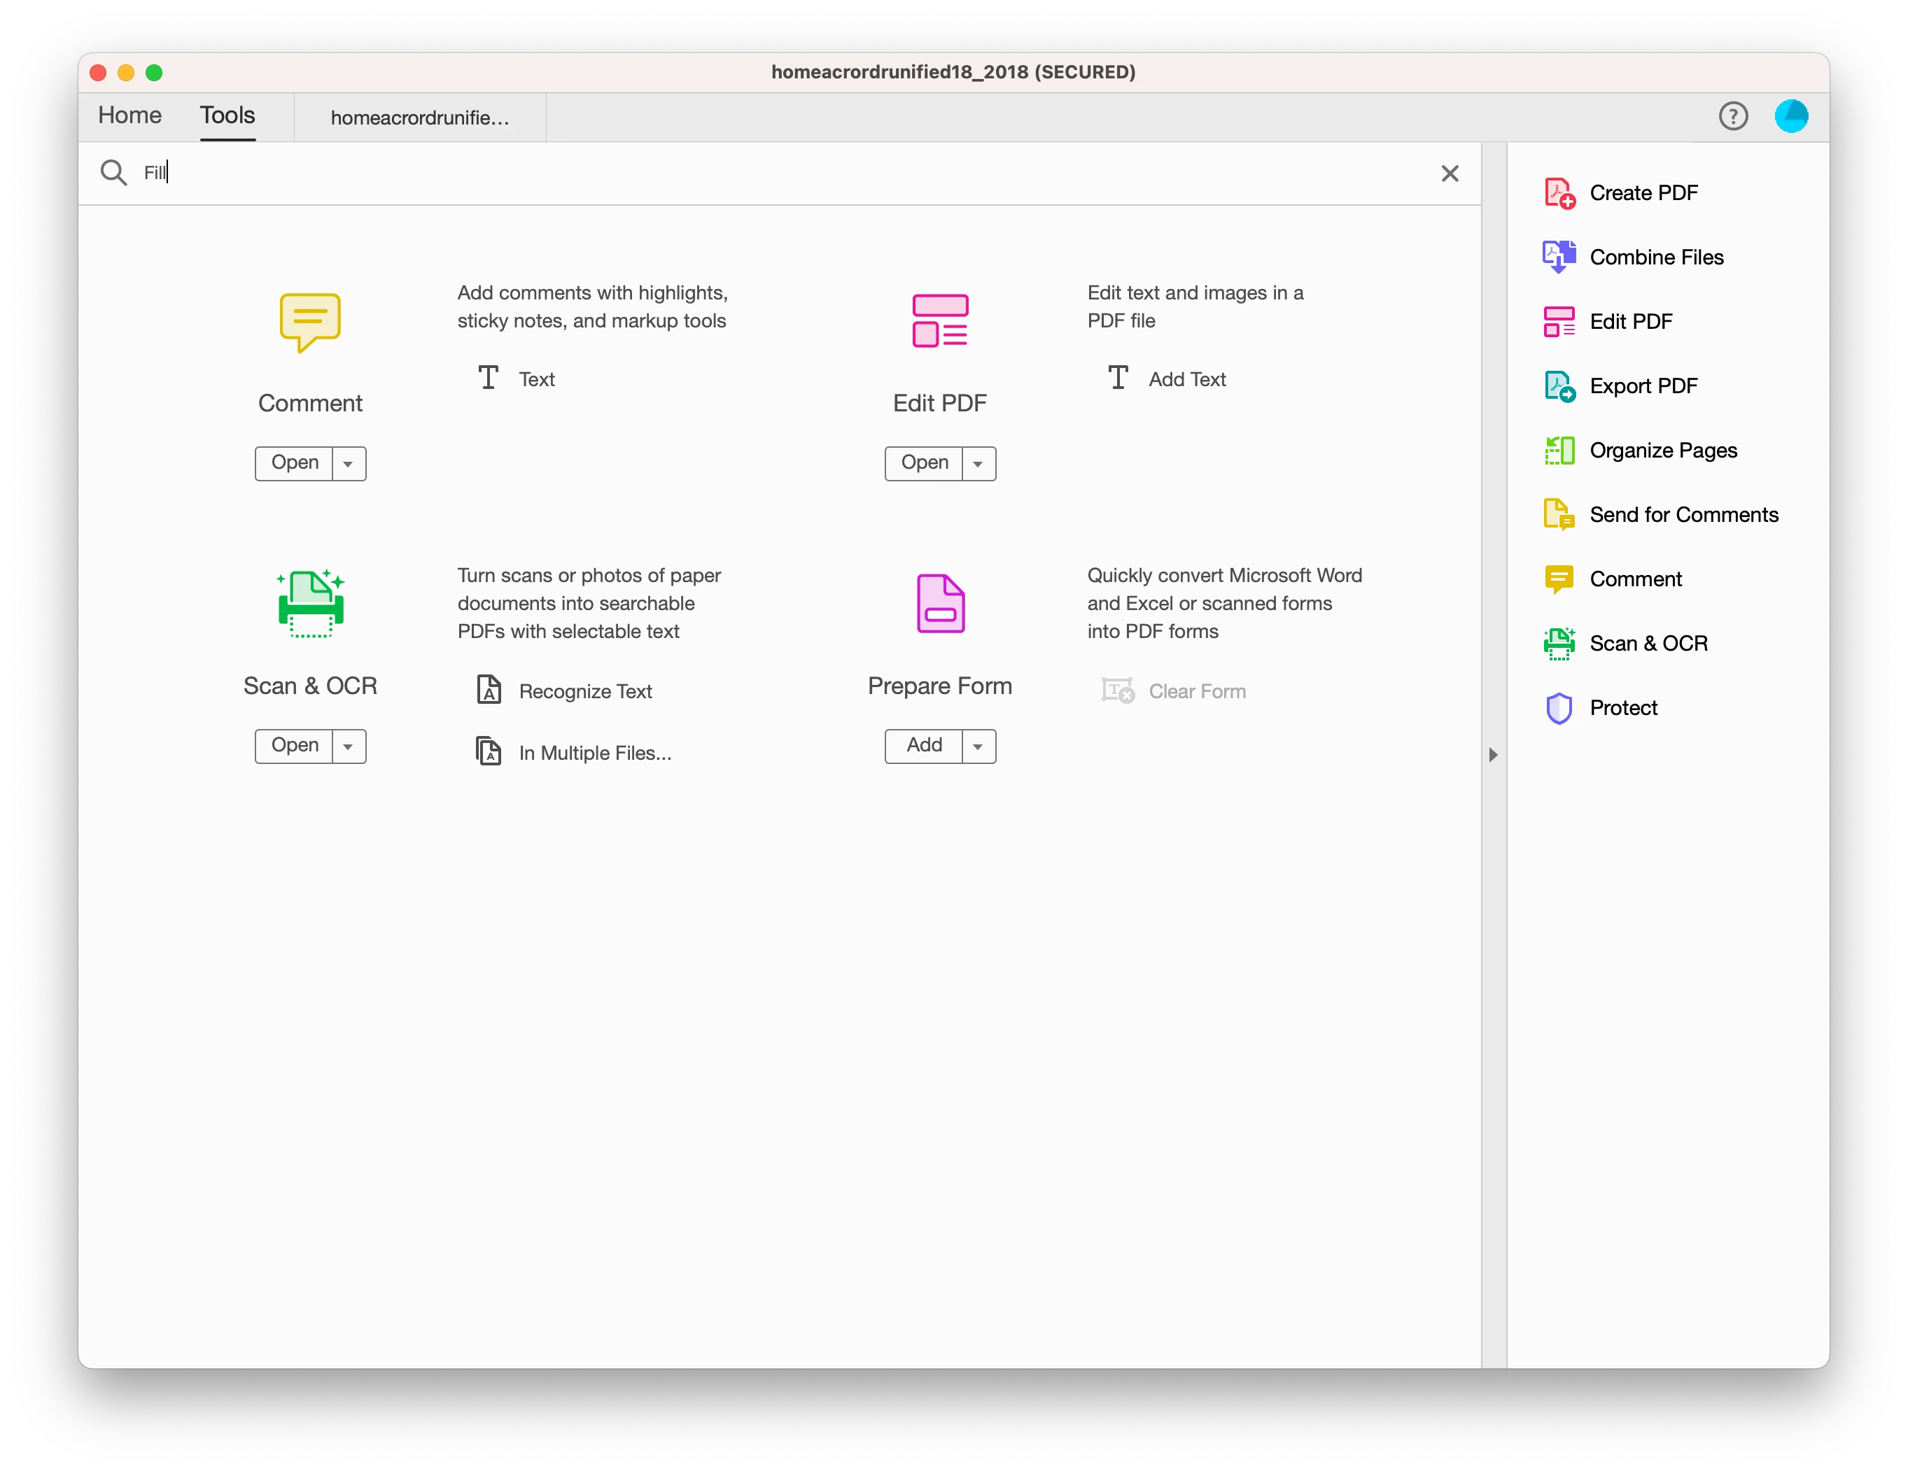Click Send for Comments tool
The width and height of the screenshot is (1908, 1472).
(x=1683, y=515)
